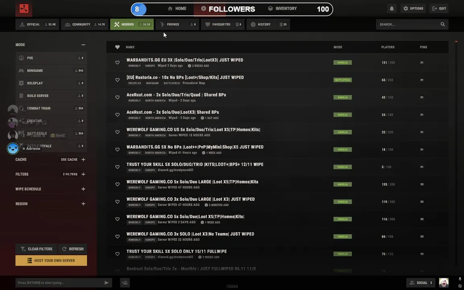Image resolution: width=464 pixels, height=290 pixels.
Task: Favourite WARBANDITS.GG EU 3X server
Action: click(x=118, y=62)
